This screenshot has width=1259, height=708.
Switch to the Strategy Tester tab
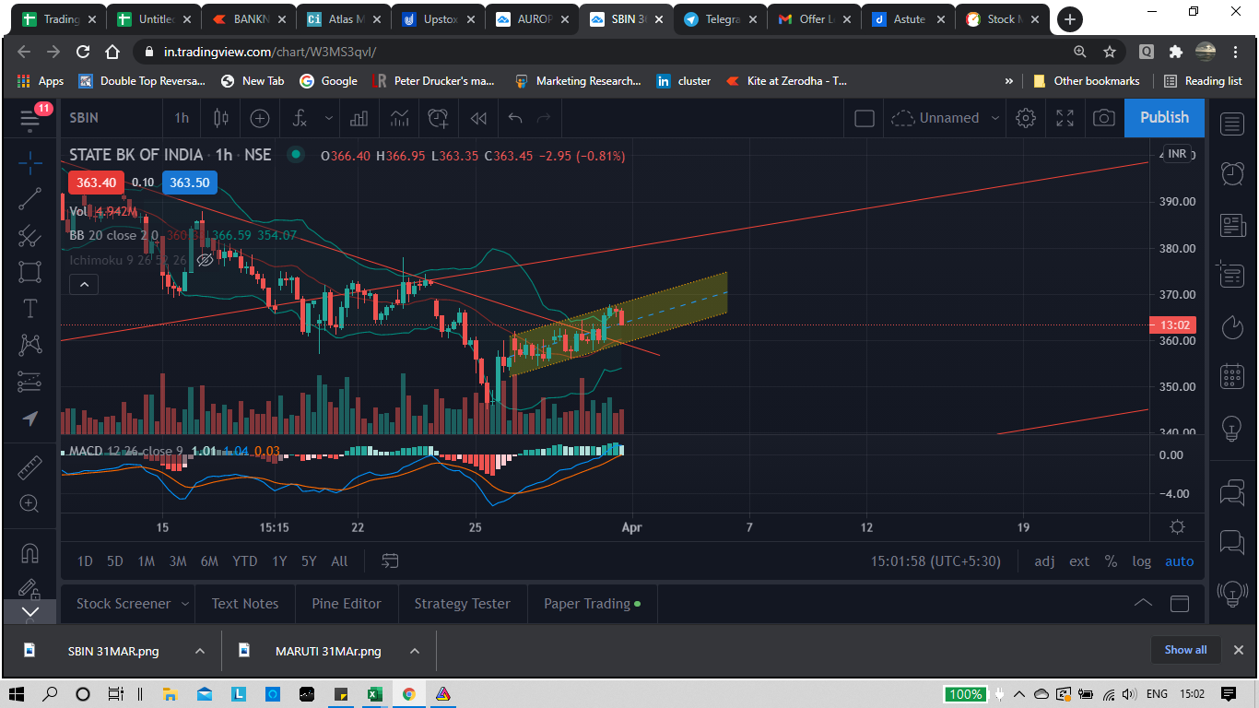(x=462, y=604)
